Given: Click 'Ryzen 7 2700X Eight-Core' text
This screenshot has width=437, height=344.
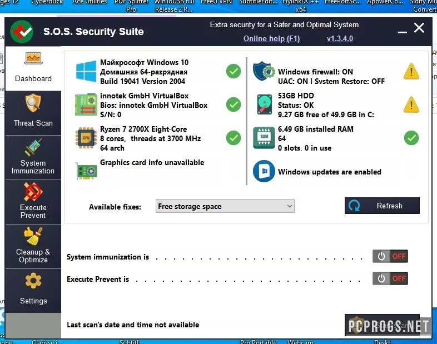Looking at the screenshot, I should pos(143,129).
